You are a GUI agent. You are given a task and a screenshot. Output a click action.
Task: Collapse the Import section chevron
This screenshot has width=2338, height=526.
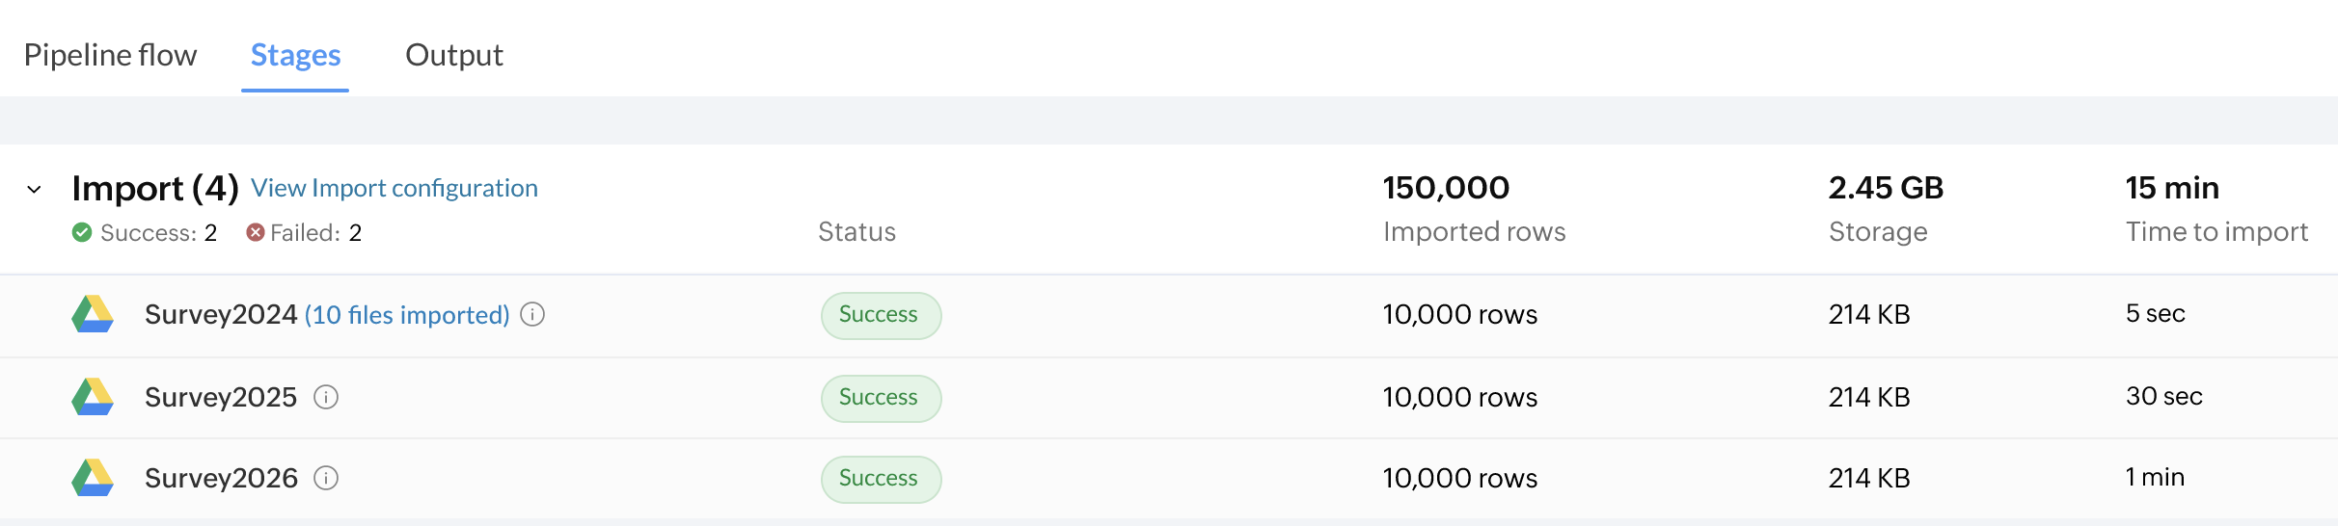click(x=34, y=189)
